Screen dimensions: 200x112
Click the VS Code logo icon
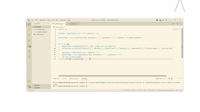[x=28, y=20]
